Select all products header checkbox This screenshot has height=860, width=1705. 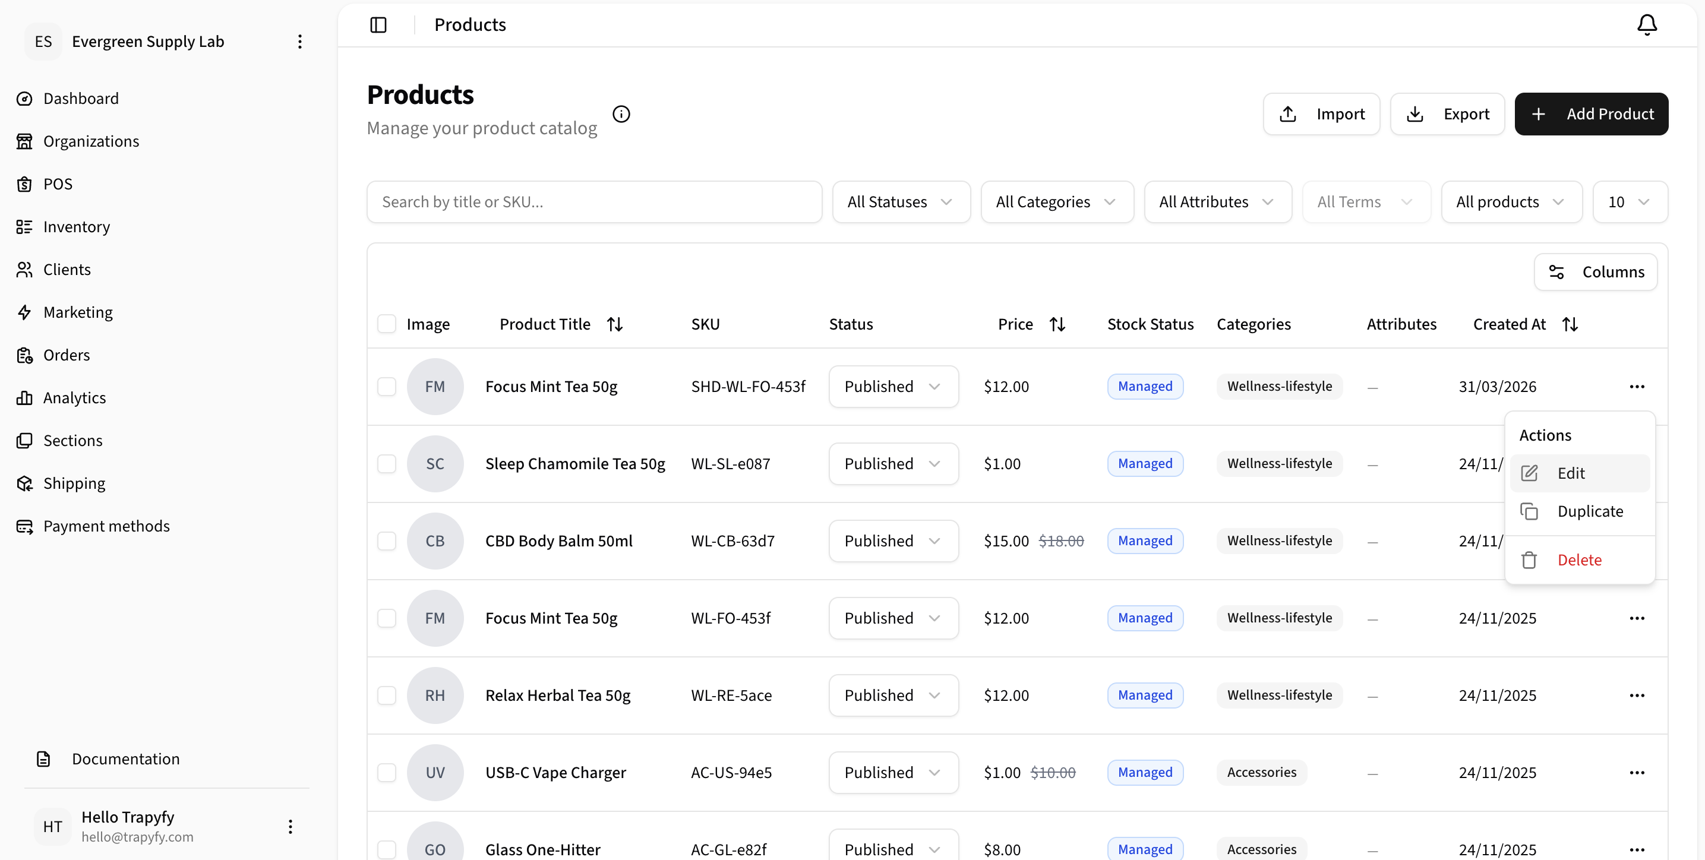coord(387,324)
